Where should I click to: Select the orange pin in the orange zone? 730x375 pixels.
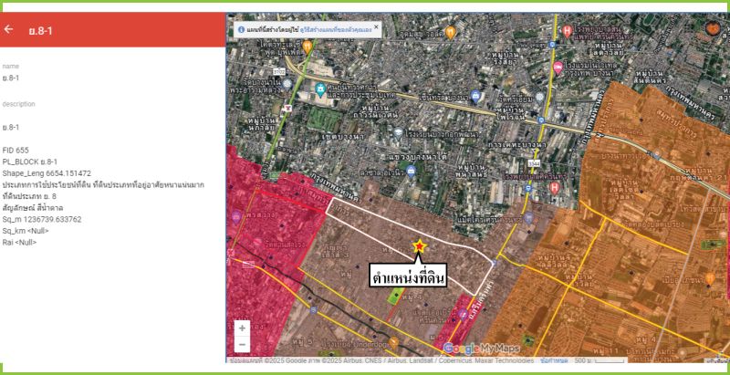click(x=710, y=278)
